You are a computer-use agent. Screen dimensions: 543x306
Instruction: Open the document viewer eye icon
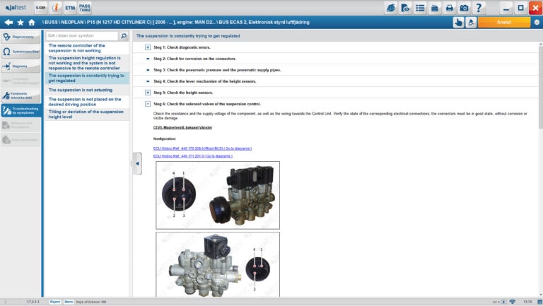tap(405, 8)
